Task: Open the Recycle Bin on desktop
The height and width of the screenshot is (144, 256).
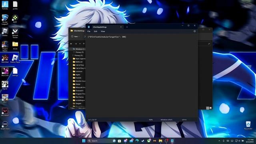Action: (248, 125)
